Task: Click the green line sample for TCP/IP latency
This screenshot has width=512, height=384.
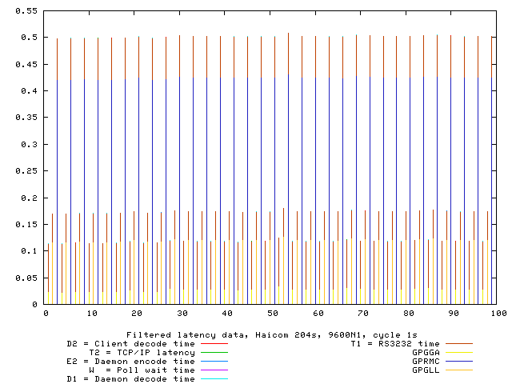Action: tap(214, 352)
